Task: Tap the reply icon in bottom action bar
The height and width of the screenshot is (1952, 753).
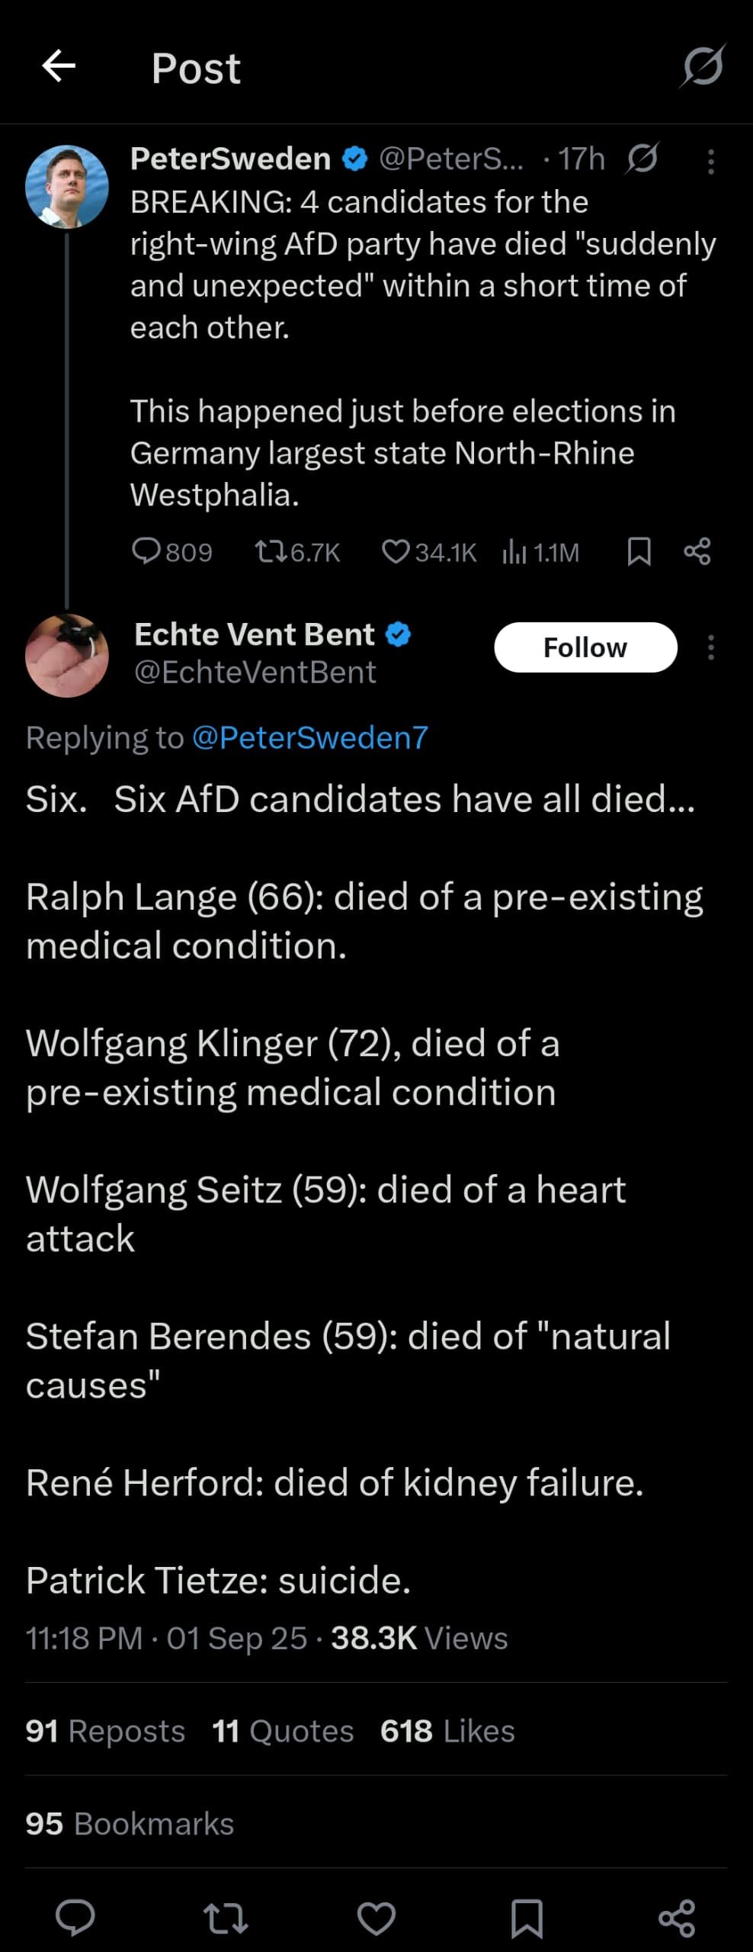Action: pos(75,1918)
